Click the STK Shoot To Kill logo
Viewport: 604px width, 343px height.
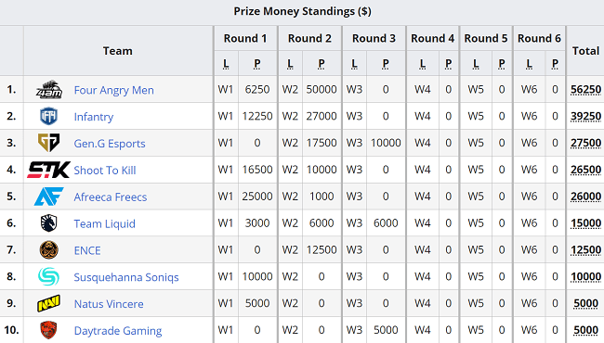(49, 170)
